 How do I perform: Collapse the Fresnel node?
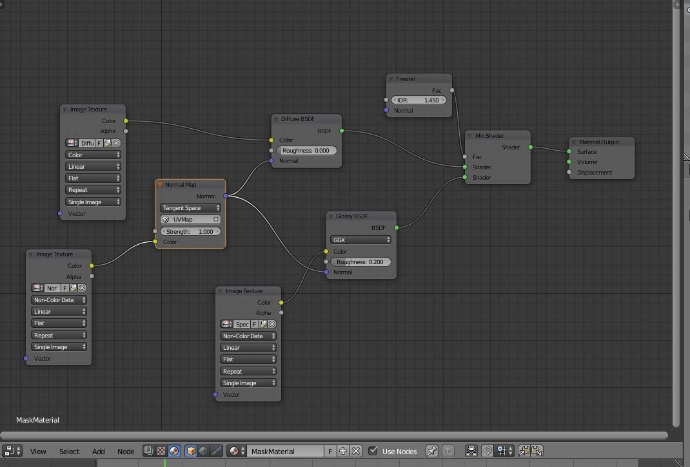coord(391,79)
